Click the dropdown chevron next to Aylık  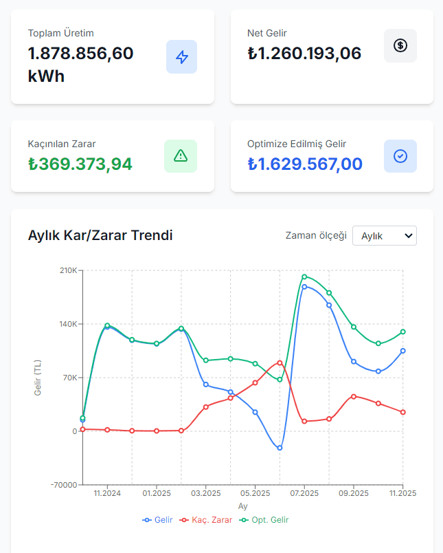pos(408,235)
